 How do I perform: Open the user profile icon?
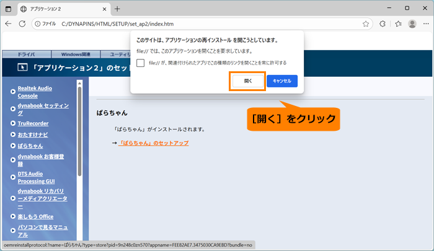pyautogui.click(x=412, y=24)
